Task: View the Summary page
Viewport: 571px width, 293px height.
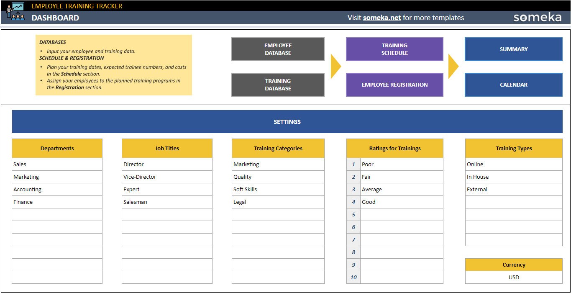Action: [x=513, y=49]
